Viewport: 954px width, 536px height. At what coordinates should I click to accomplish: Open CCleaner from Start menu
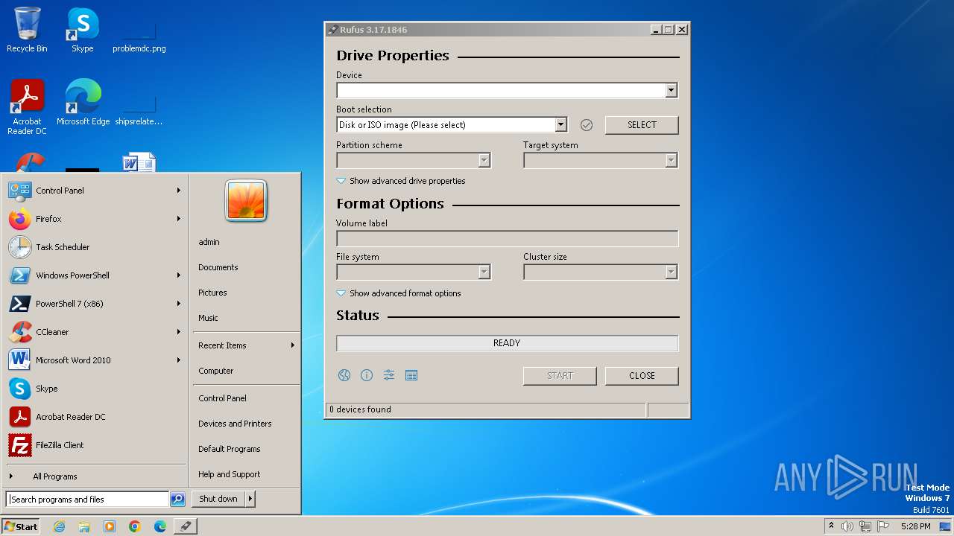(x=95, y=332)
